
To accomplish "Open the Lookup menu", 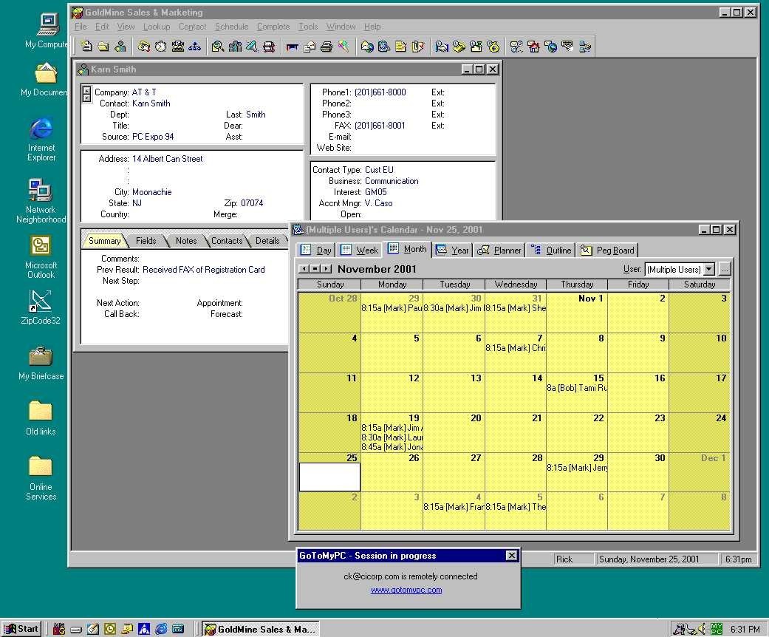I will (x=157, y=27).
